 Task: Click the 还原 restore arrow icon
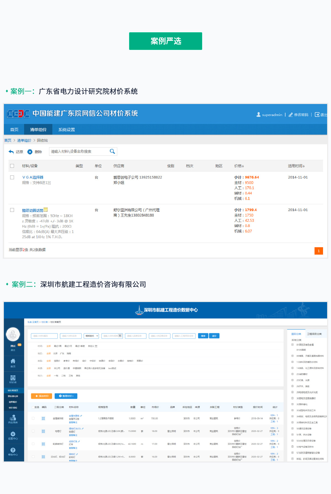(11, 152)
